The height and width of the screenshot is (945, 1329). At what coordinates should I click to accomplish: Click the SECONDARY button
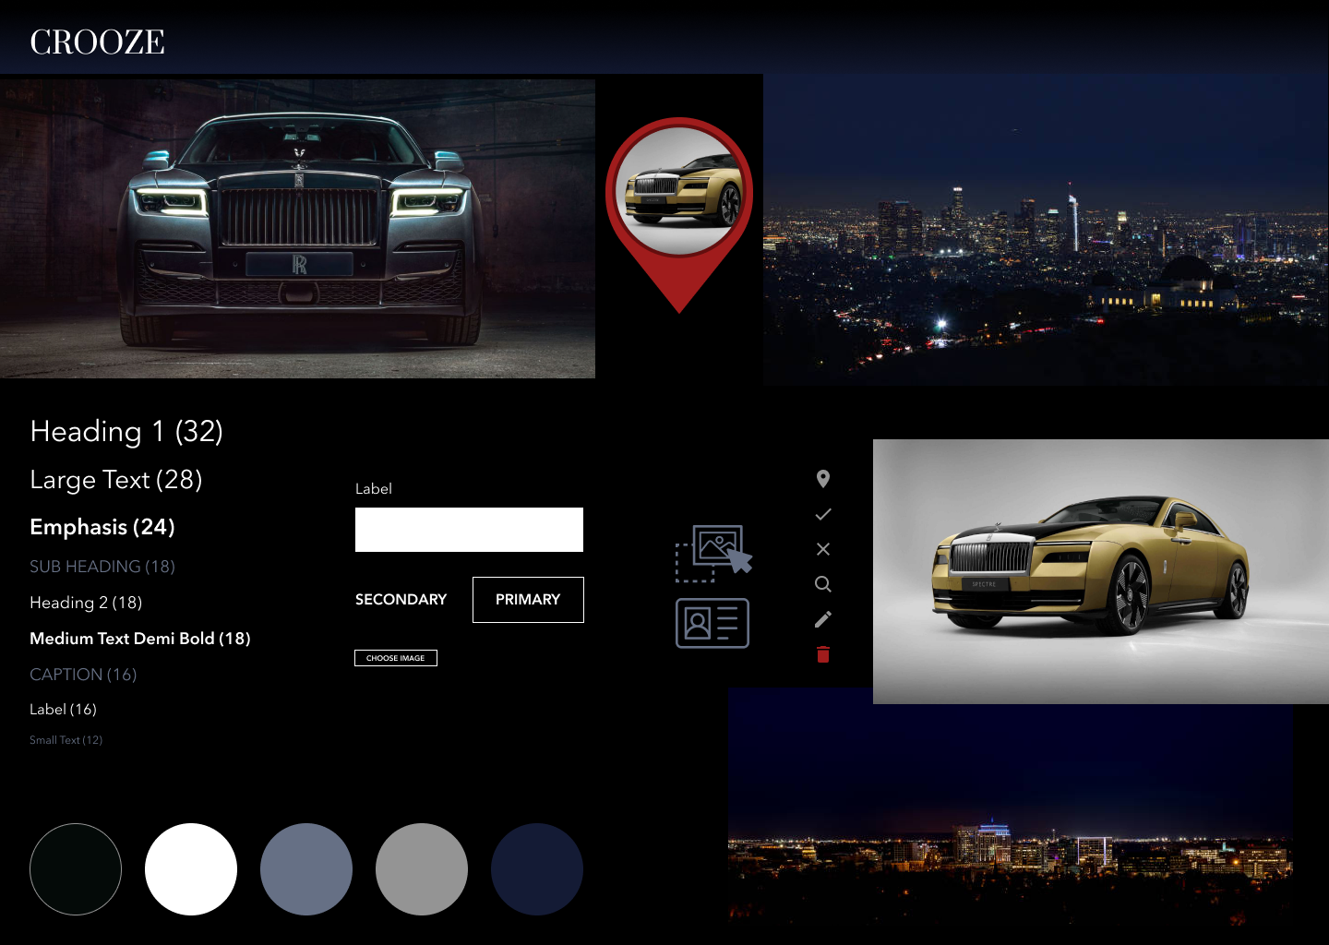click(401, 600)
